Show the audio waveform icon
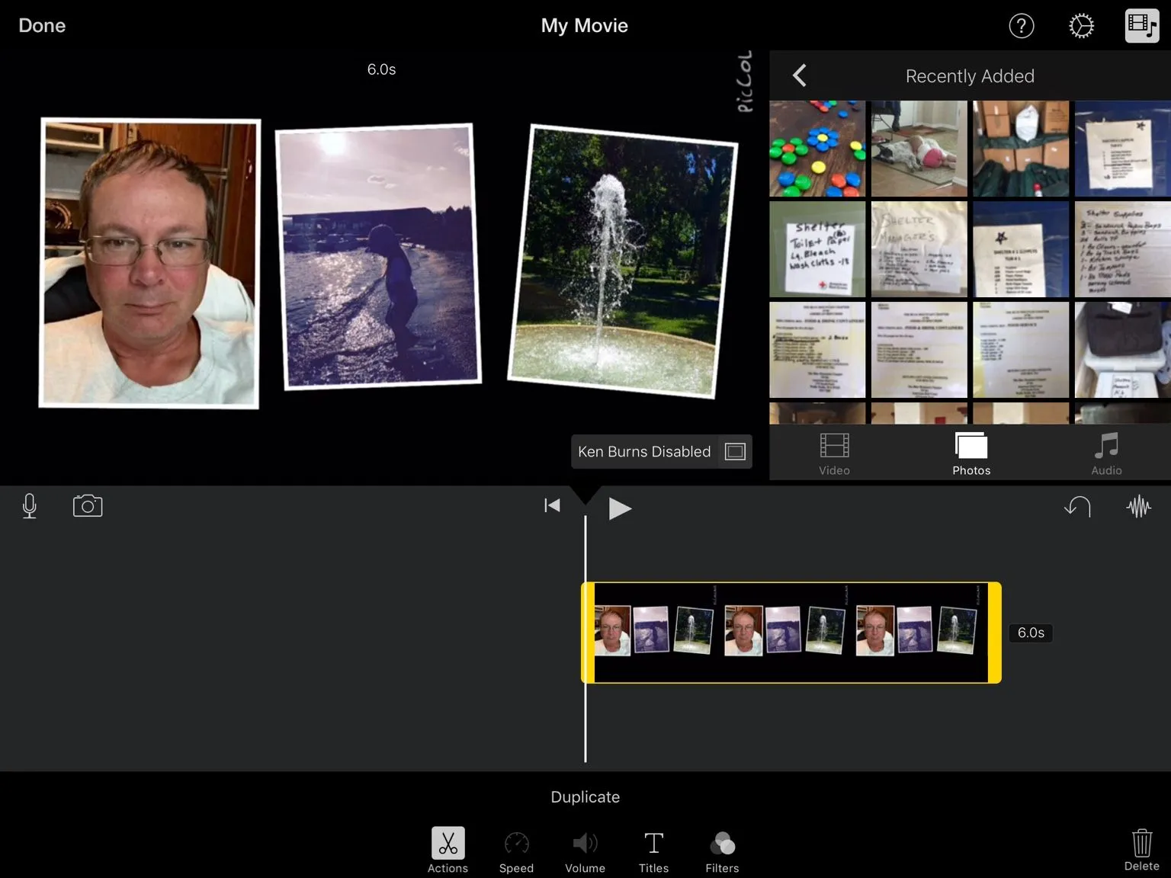 click(1138, 506)
